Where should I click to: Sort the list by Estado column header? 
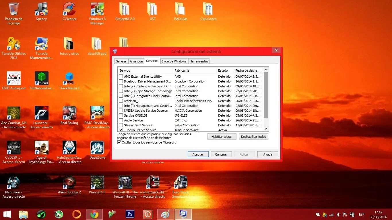[x=225, y=70]
